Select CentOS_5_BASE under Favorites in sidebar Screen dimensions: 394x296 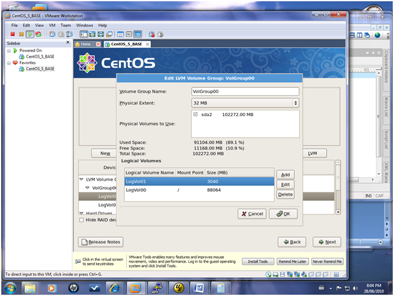40,69
